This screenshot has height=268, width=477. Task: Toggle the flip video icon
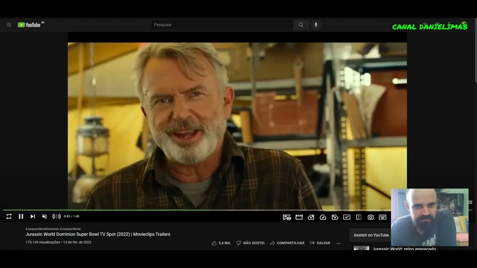click(x=358, y=217)
